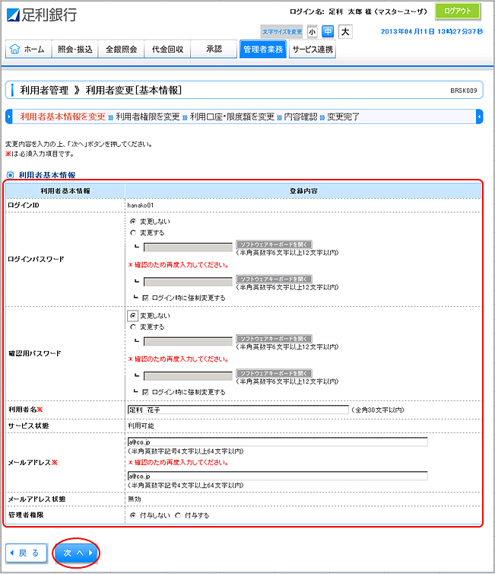This screenshot has width=495, height=574.
Task: Select 付与する for 管理者権限
Action: (178, 515)
